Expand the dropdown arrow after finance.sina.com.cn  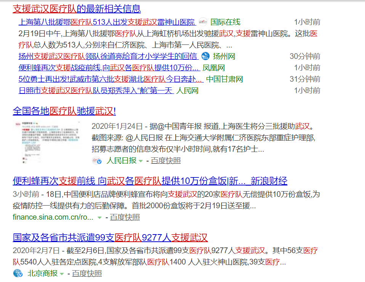click(x=99, y=218)
